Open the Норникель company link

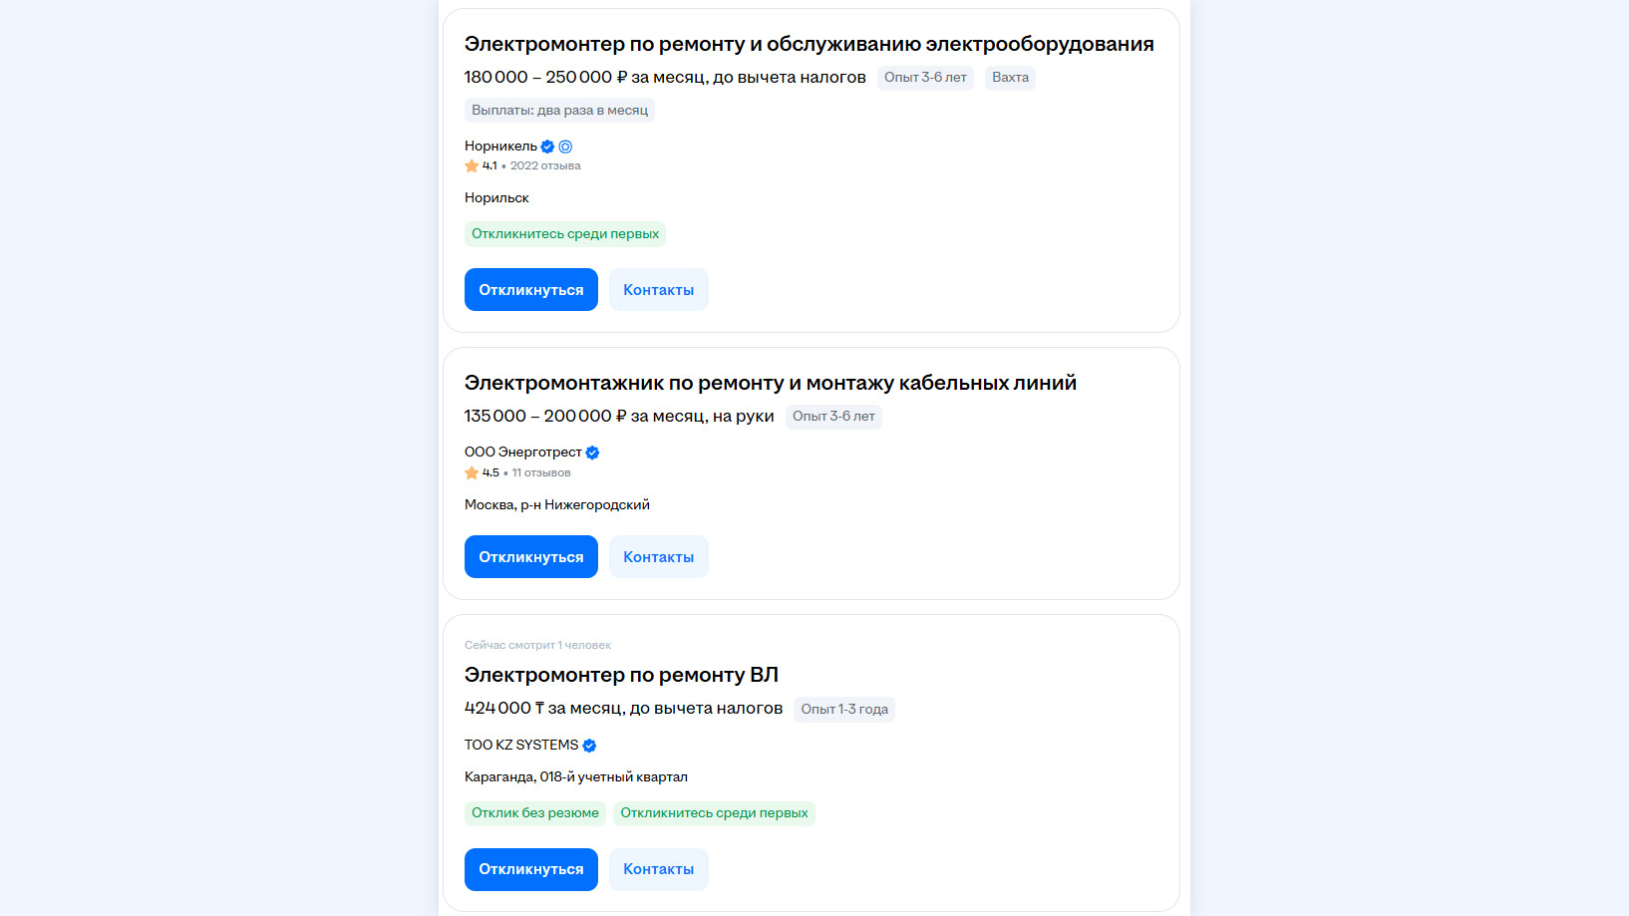(500, 147)
